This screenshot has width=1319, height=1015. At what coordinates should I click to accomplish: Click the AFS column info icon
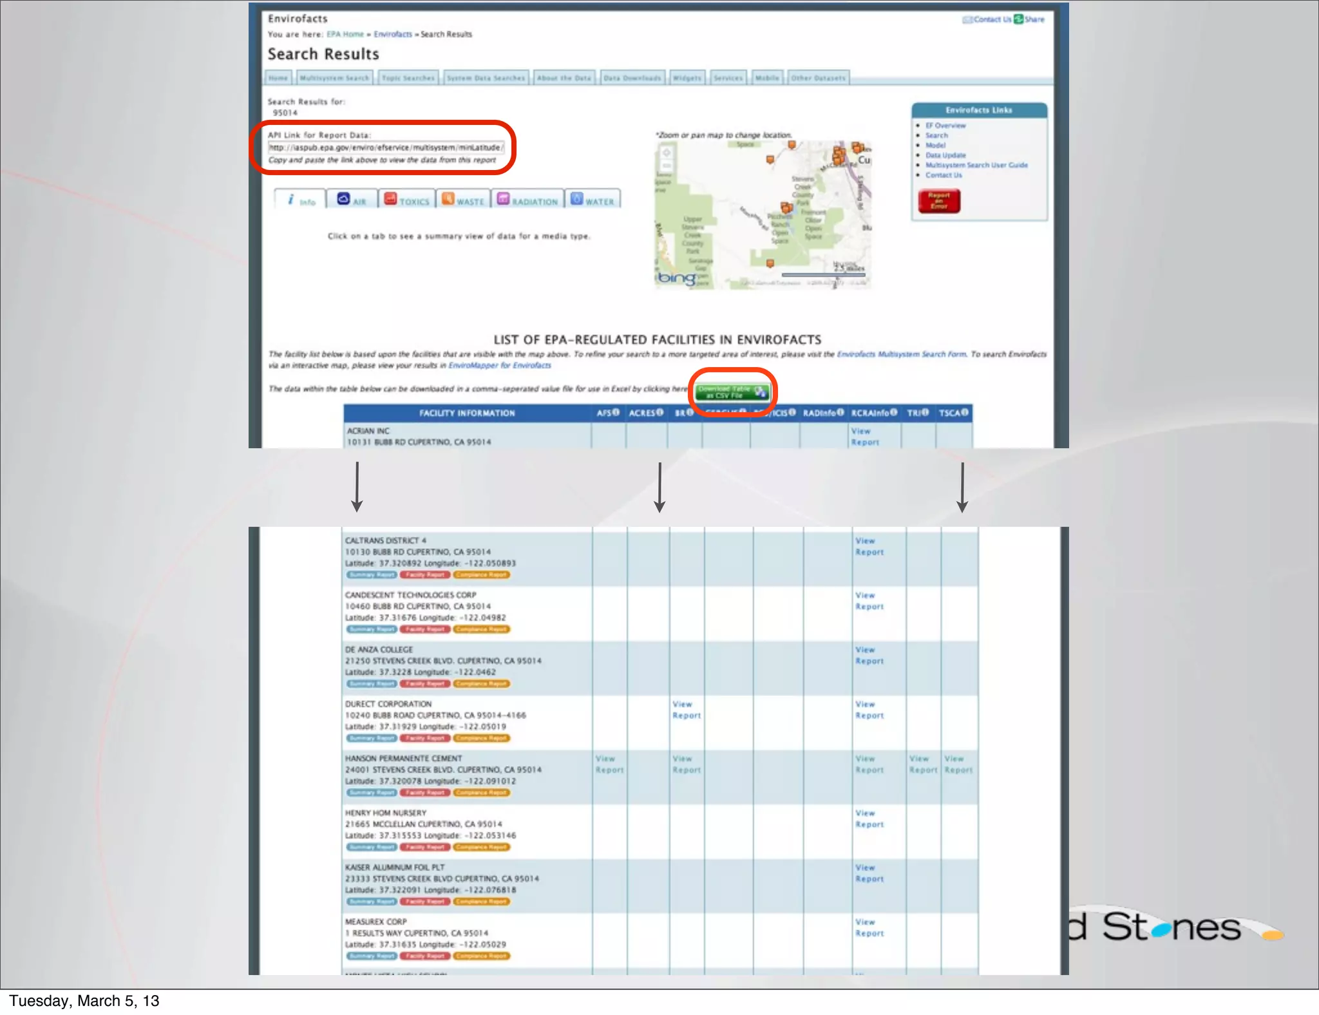[x=616, y=412]
